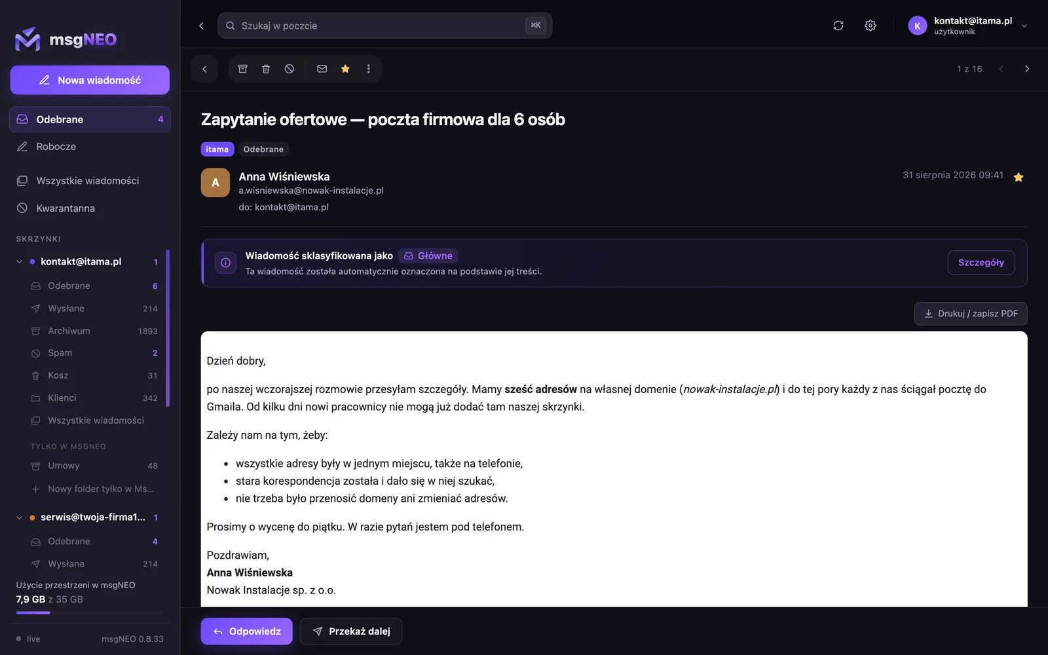Refresh the mailbox with sync icon
Image resolution: width=1048 pixels, height=655 pixels.
tap(838, 26)
